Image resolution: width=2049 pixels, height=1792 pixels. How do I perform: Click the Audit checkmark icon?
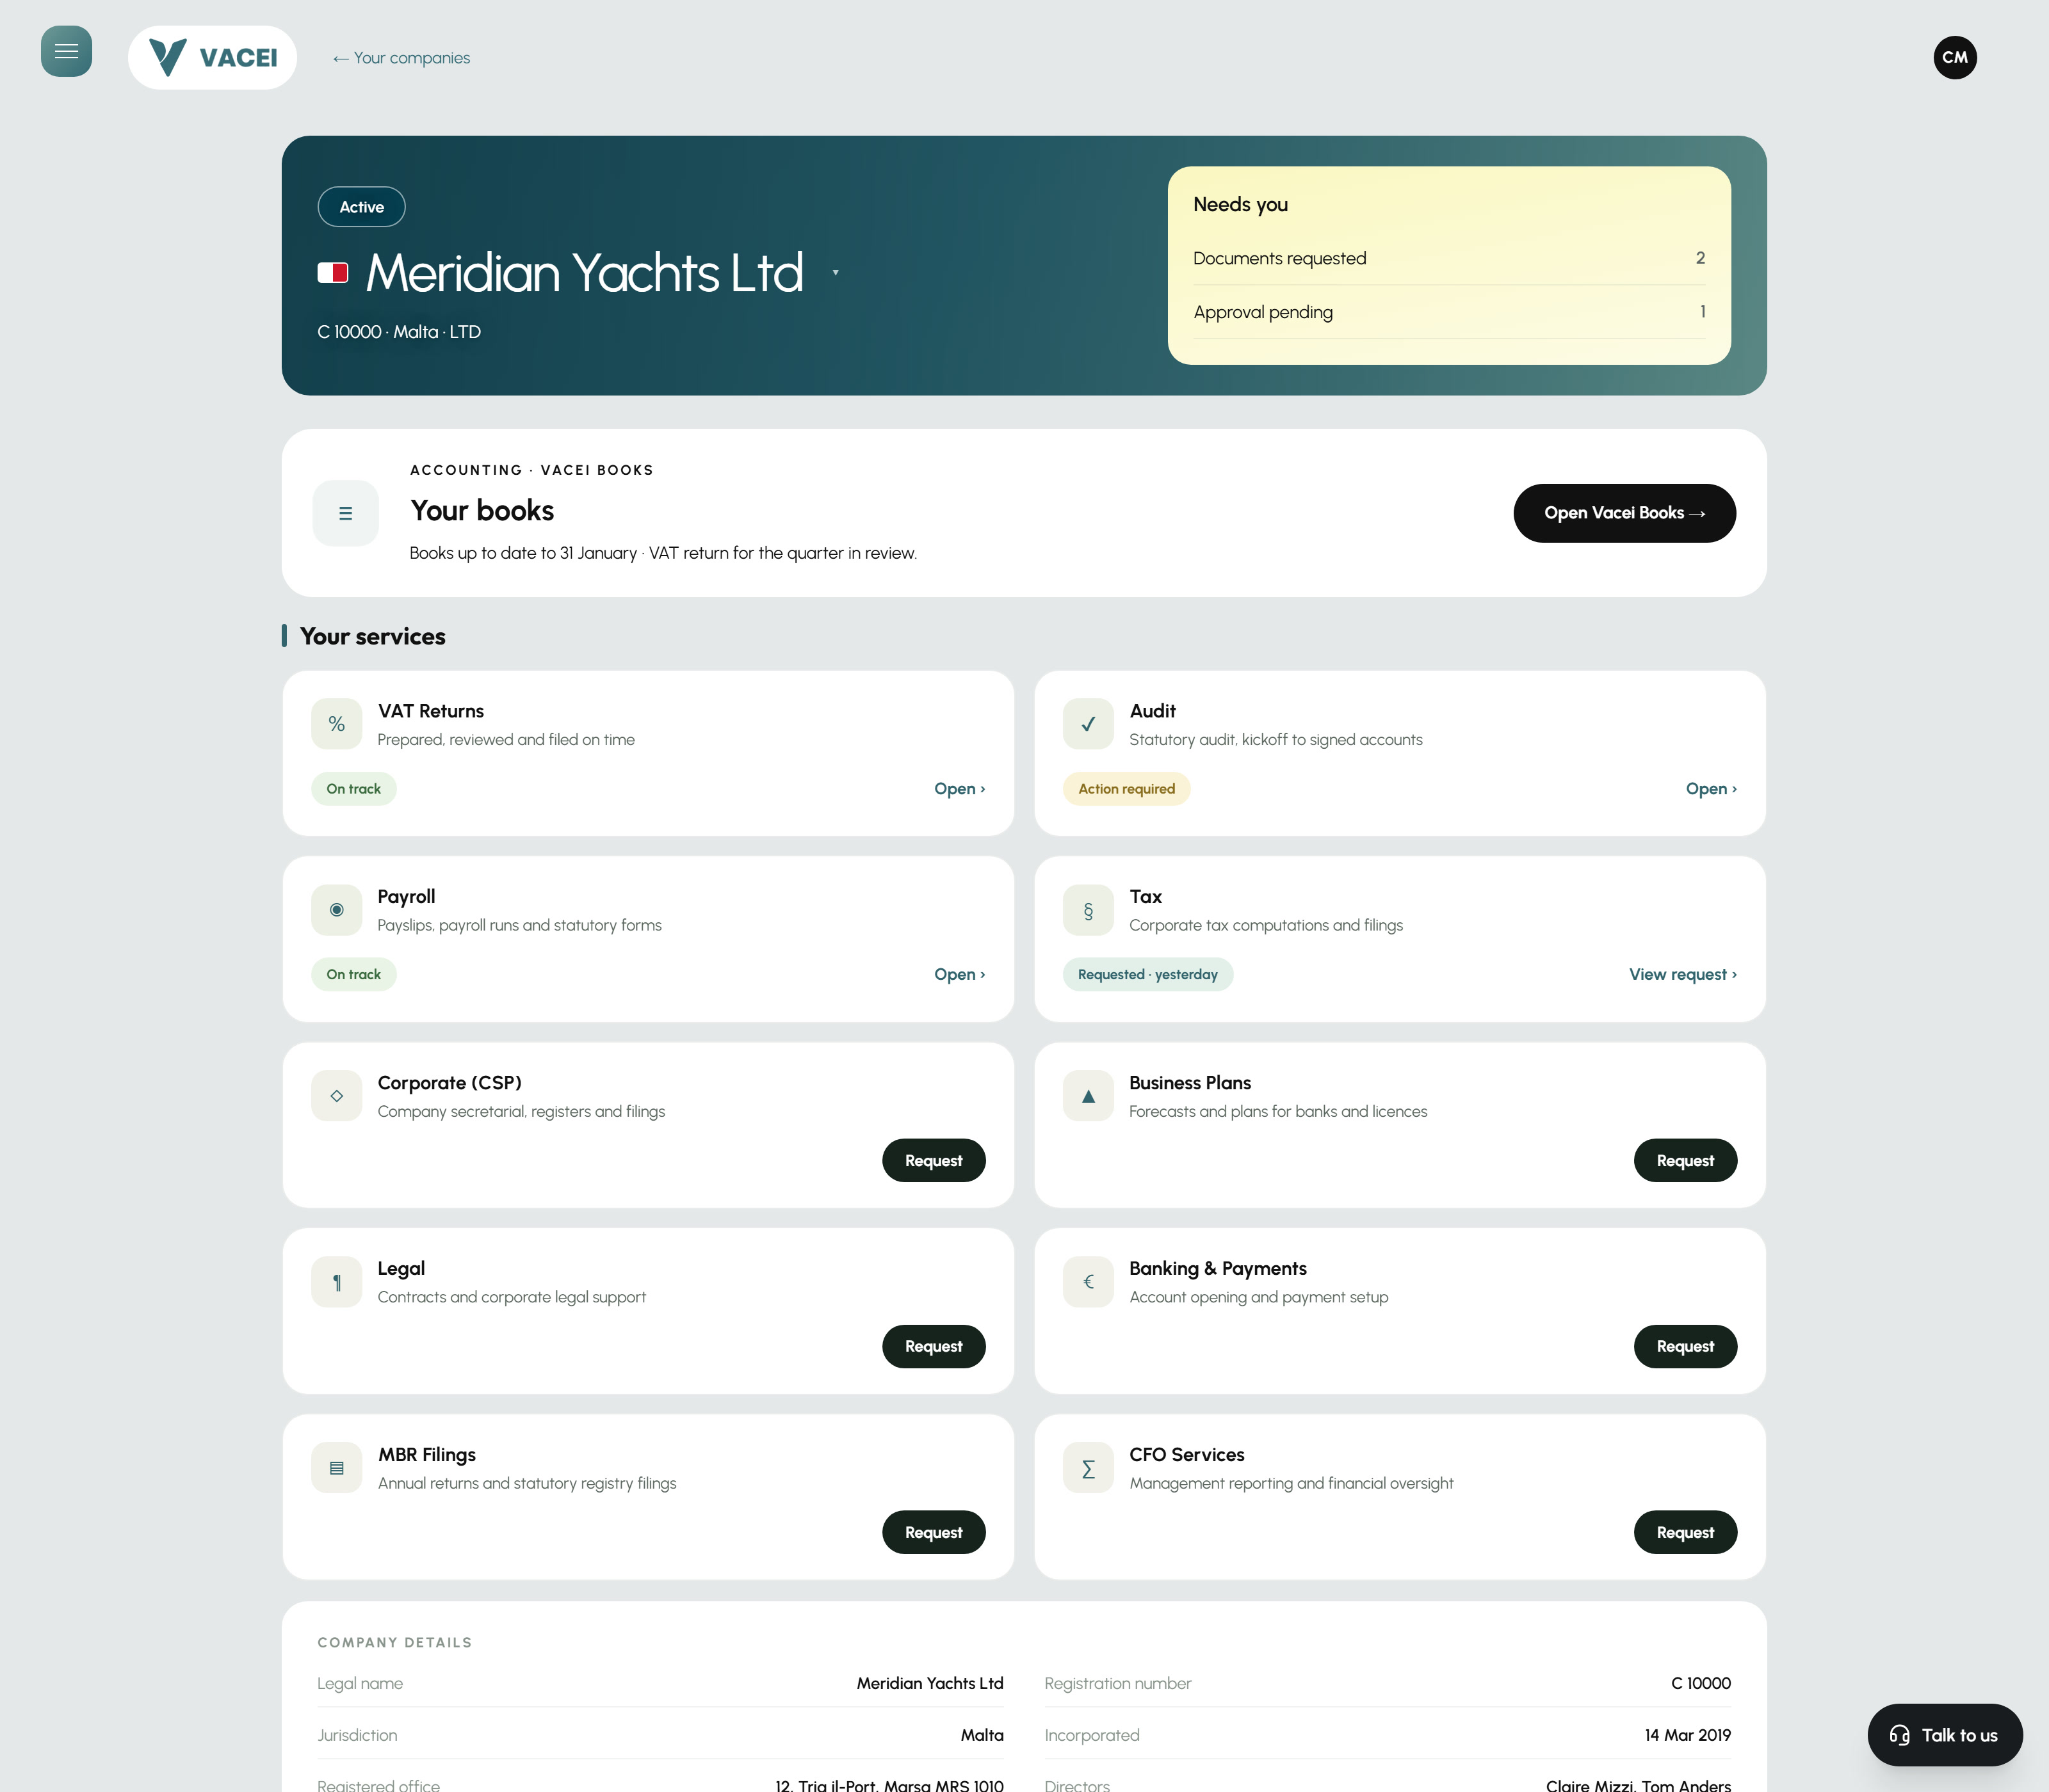click(1087, 724)
